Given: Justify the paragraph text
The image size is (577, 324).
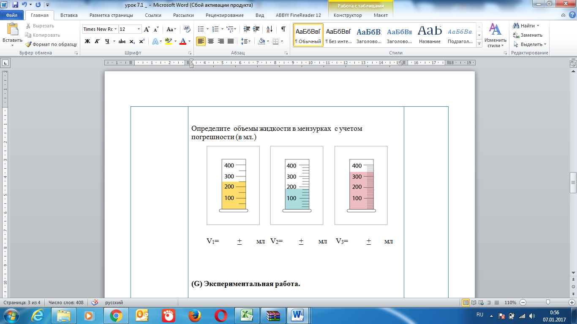Looking at the screenshot, I should (231, 41).
